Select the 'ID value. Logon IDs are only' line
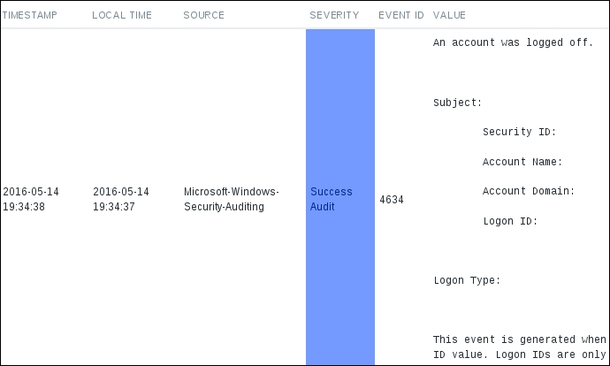 click(x=519, y=355)
